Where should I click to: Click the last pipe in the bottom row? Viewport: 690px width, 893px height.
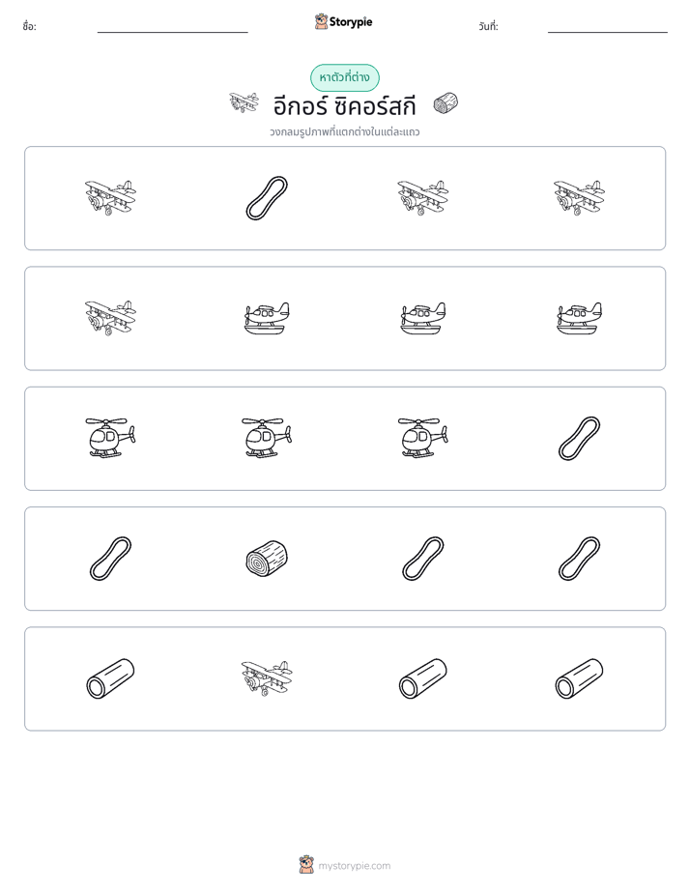click(579, 678)
